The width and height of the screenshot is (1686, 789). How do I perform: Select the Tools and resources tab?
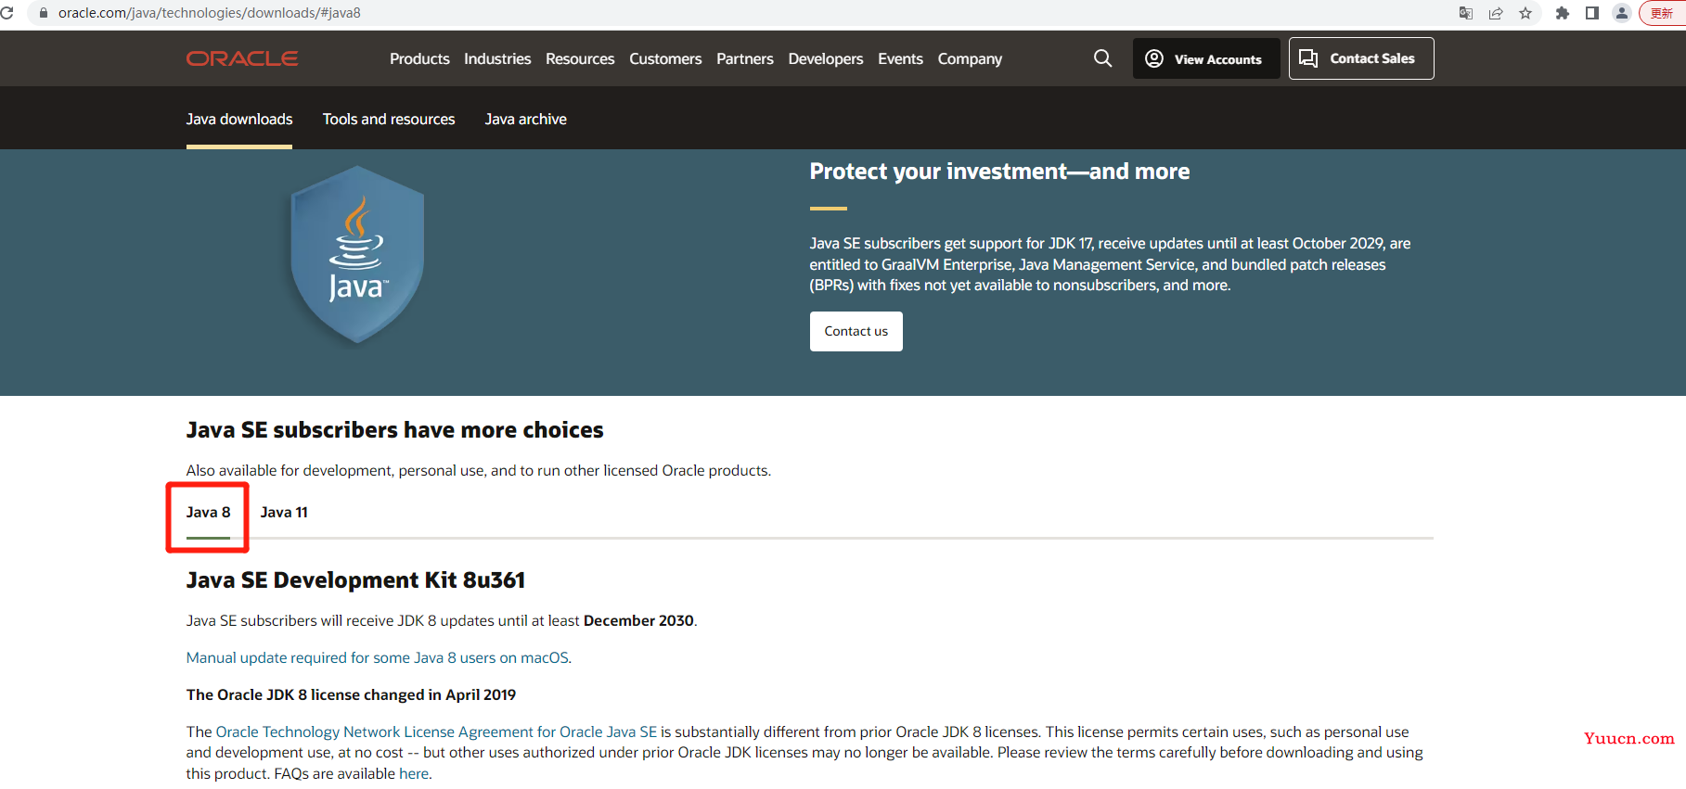[x=389, y=119]
